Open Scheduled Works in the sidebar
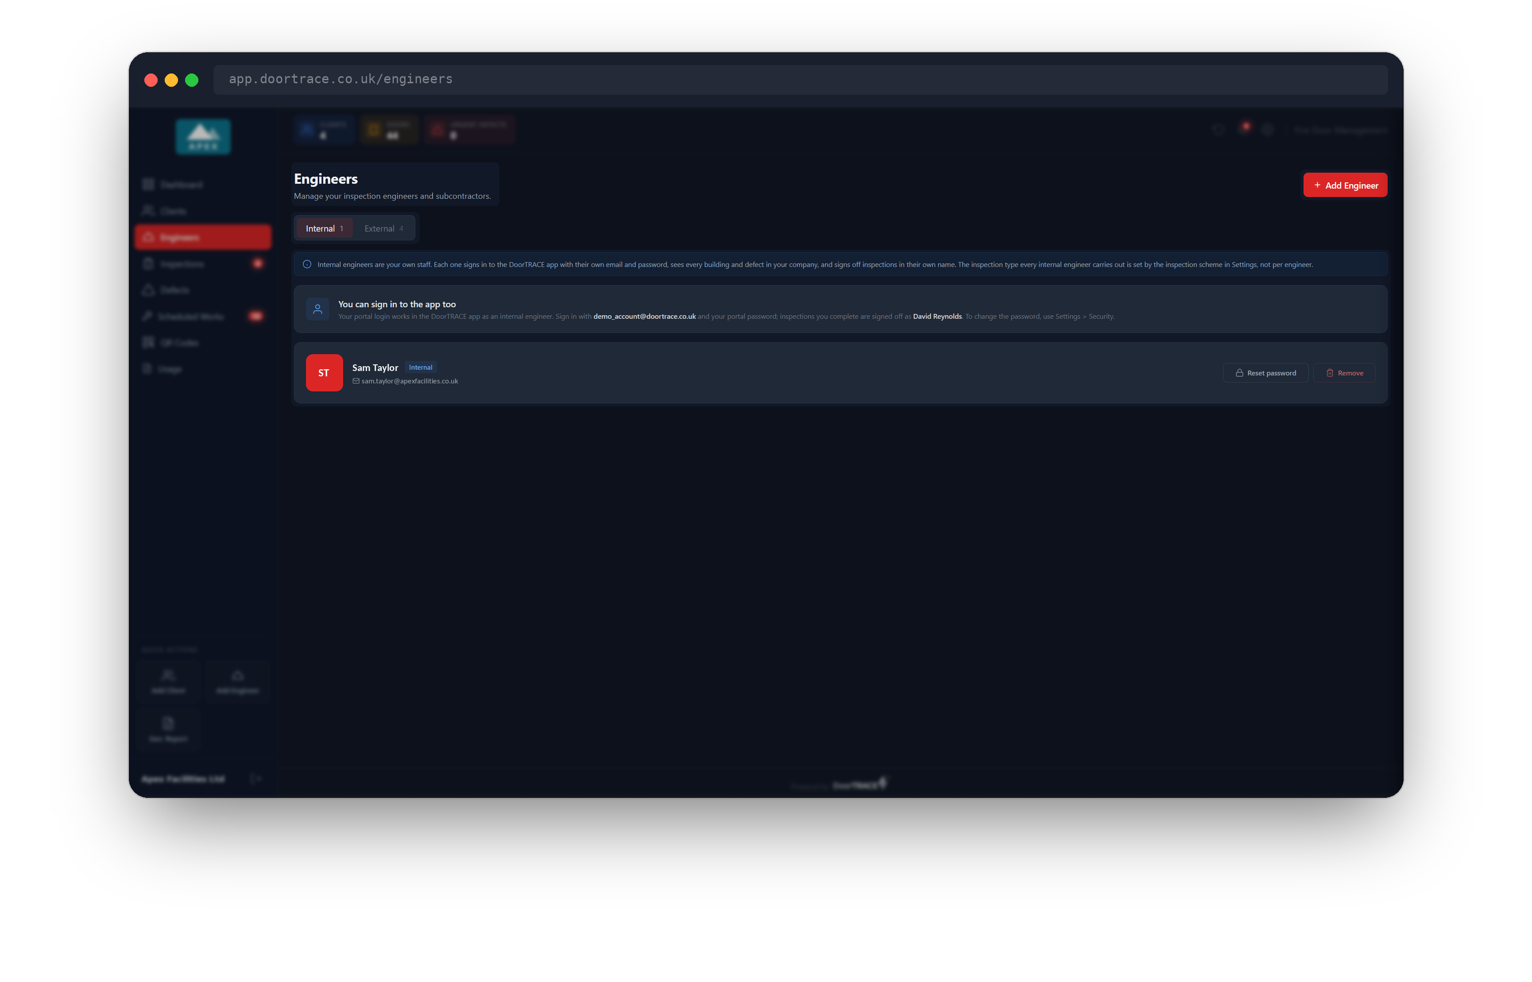Image resolution: width=1532 pixels, height=982 pixels. pyautogui.click(x=203, y=316)
